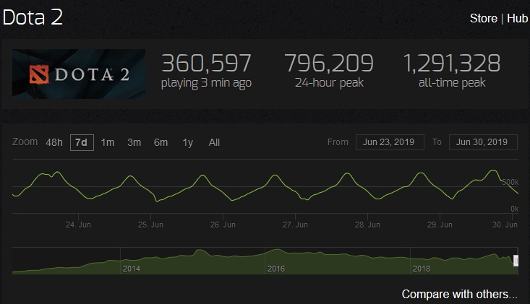Click the Dota 2 page title
The width and height of the screenshot is (530, 304).
coord(33,17)
